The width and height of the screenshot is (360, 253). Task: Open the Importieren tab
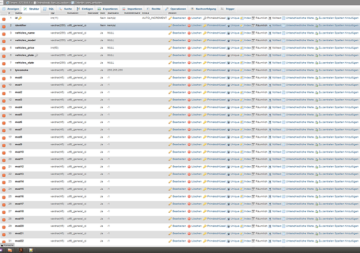pos(132,9)
